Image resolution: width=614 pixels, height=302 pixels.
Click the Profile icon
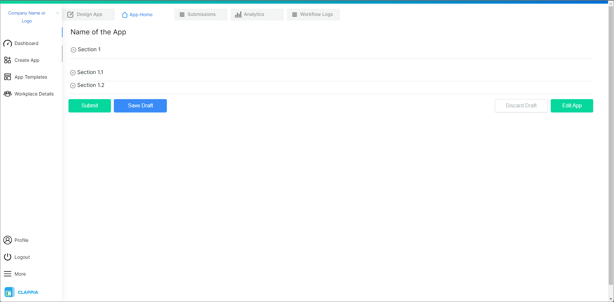pos(8,240)
